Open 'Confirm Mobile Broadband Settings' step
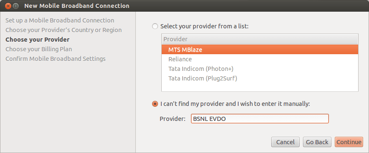 (56, 59)
